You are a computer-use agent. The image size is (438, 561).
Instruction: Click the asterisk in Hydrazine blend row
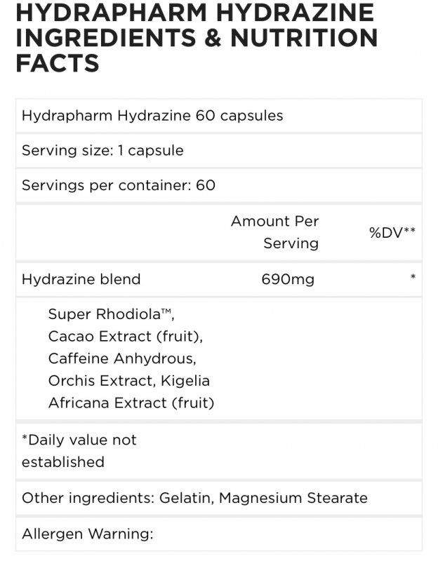click(413, 276)
